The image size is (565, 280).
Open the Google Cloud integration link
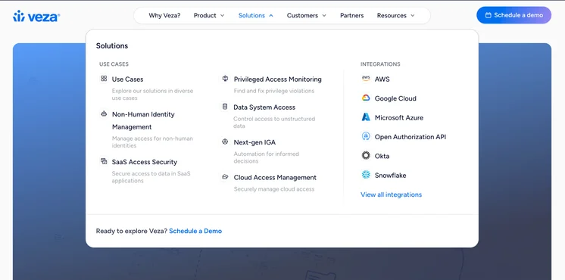point(395,98)
